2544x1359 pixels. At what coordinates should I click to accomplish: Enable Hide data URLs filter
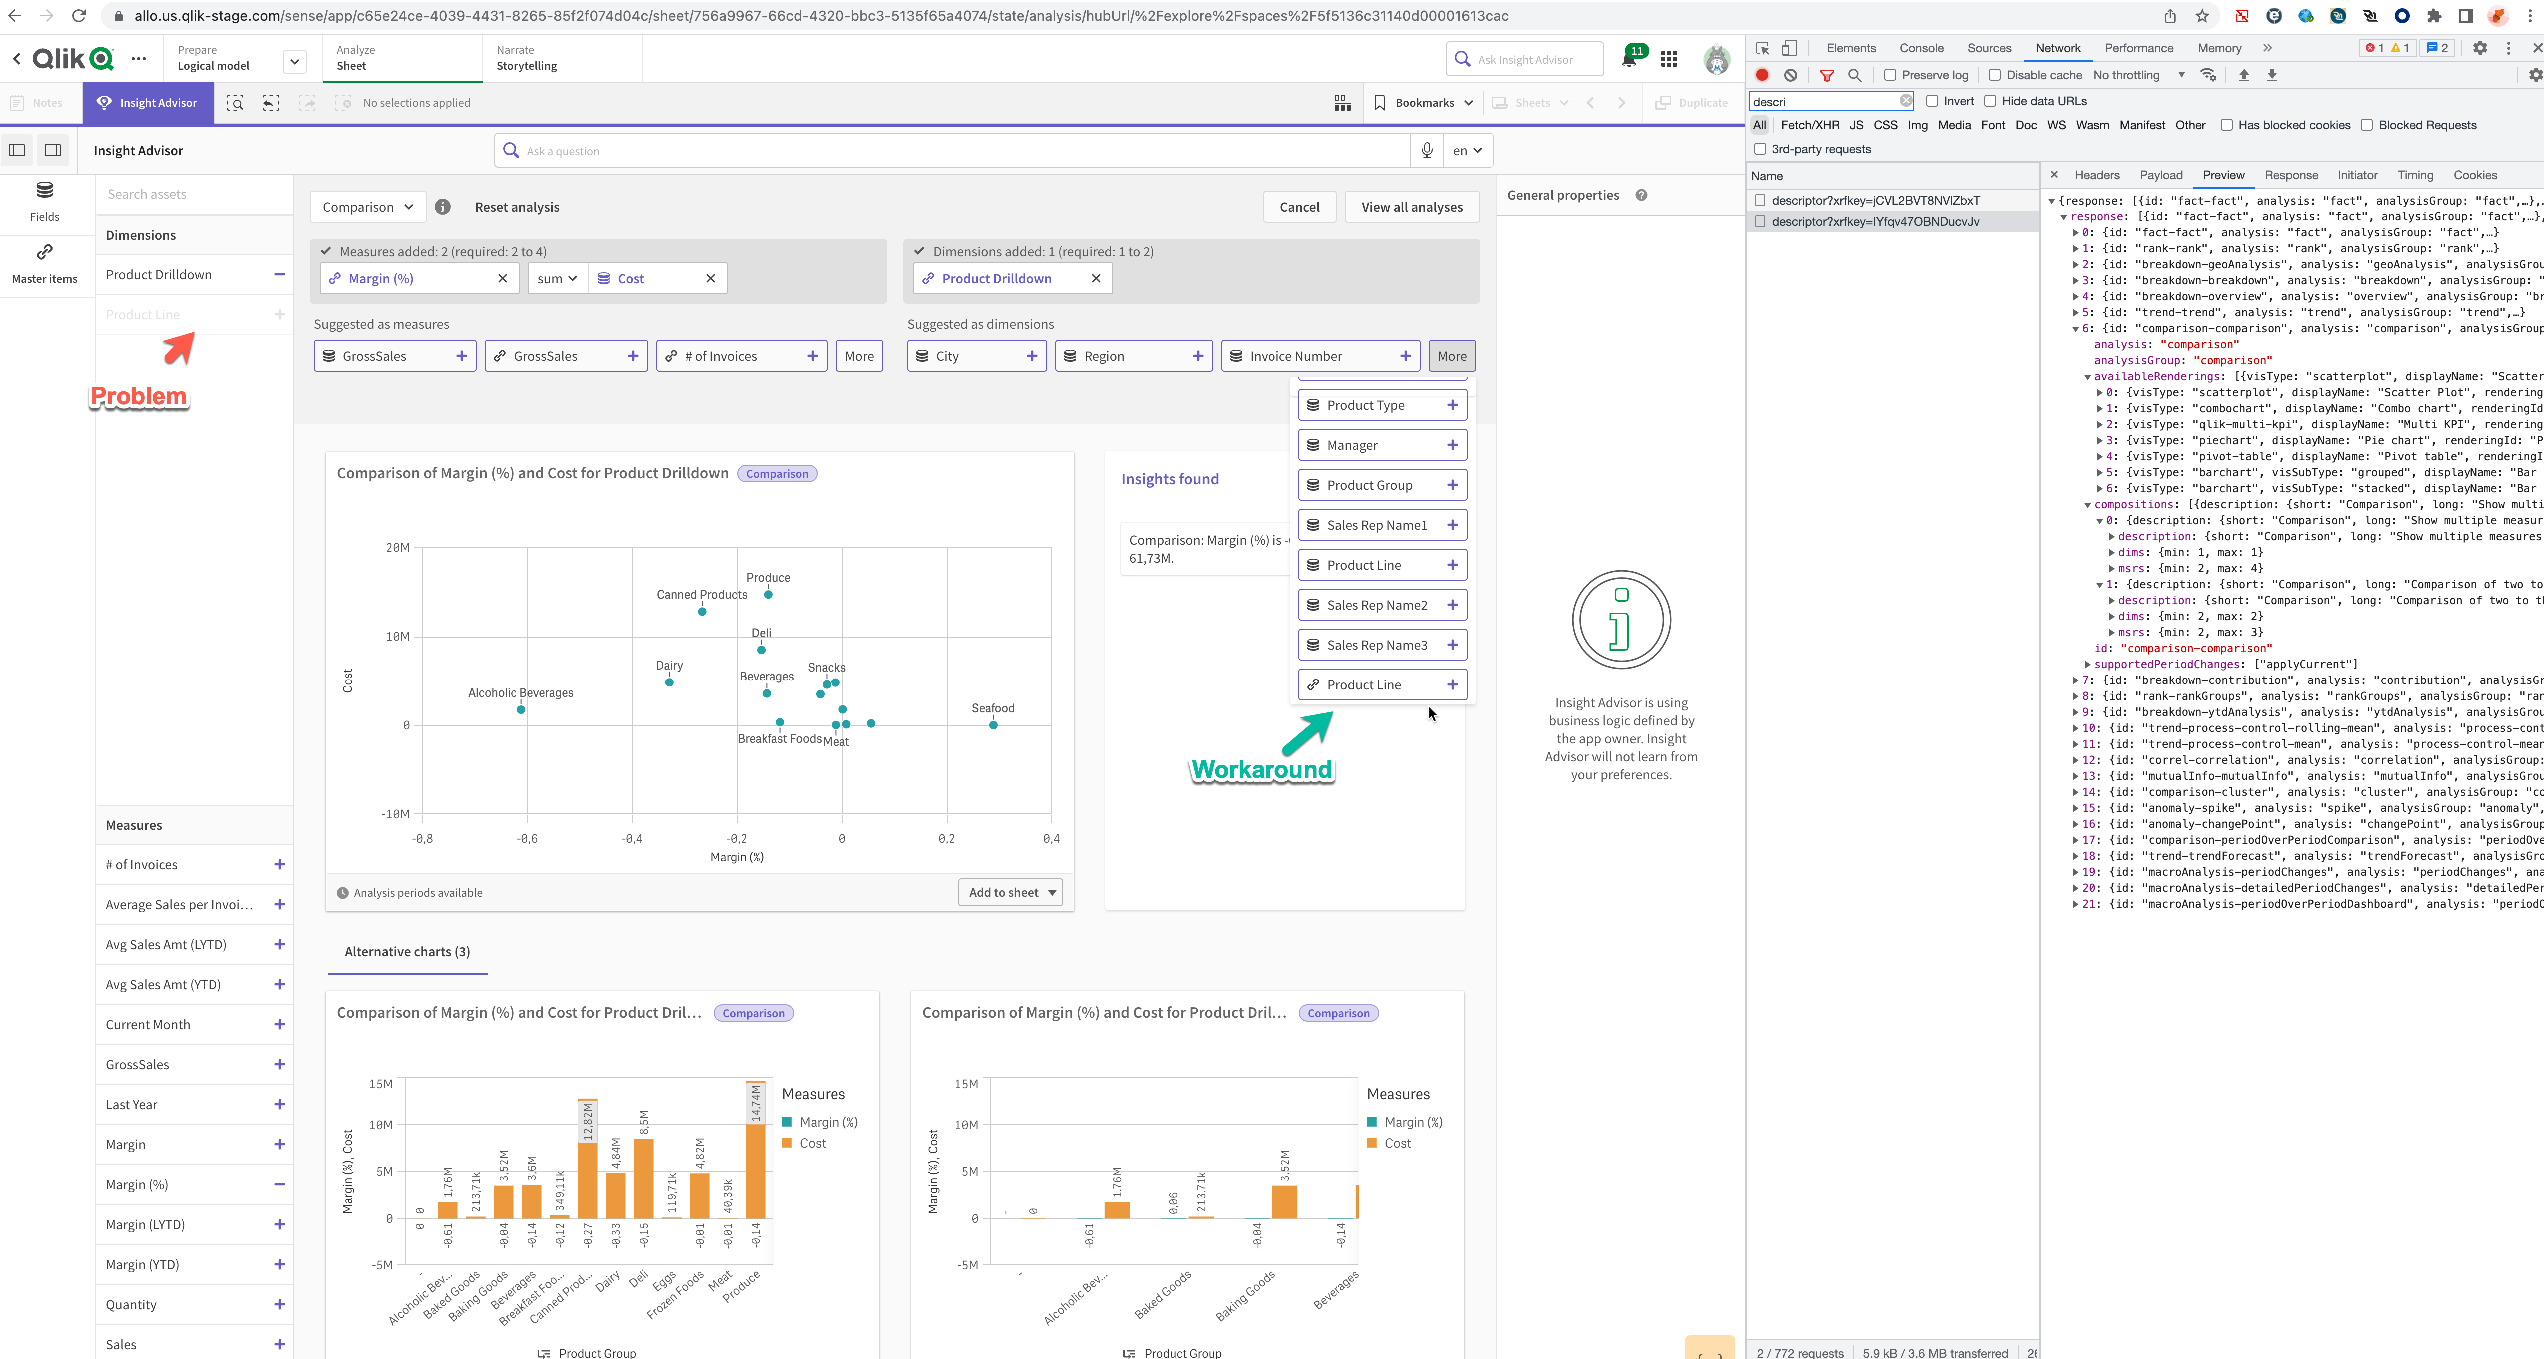1991,100
